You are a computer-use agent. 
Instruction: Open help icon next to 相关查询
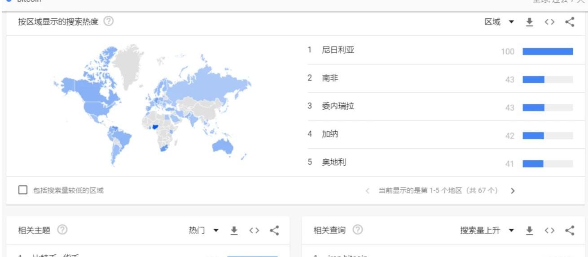coord(358,230)
